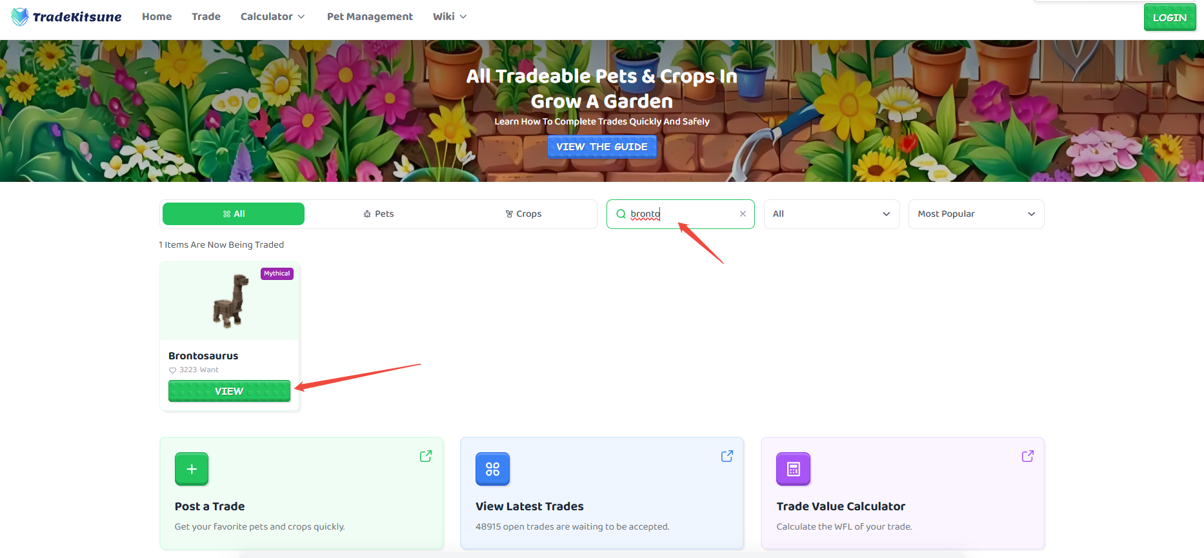Screen dimensions: 1204x558
Task: Clear the search field with the X icon
Action: click(743, 214)
